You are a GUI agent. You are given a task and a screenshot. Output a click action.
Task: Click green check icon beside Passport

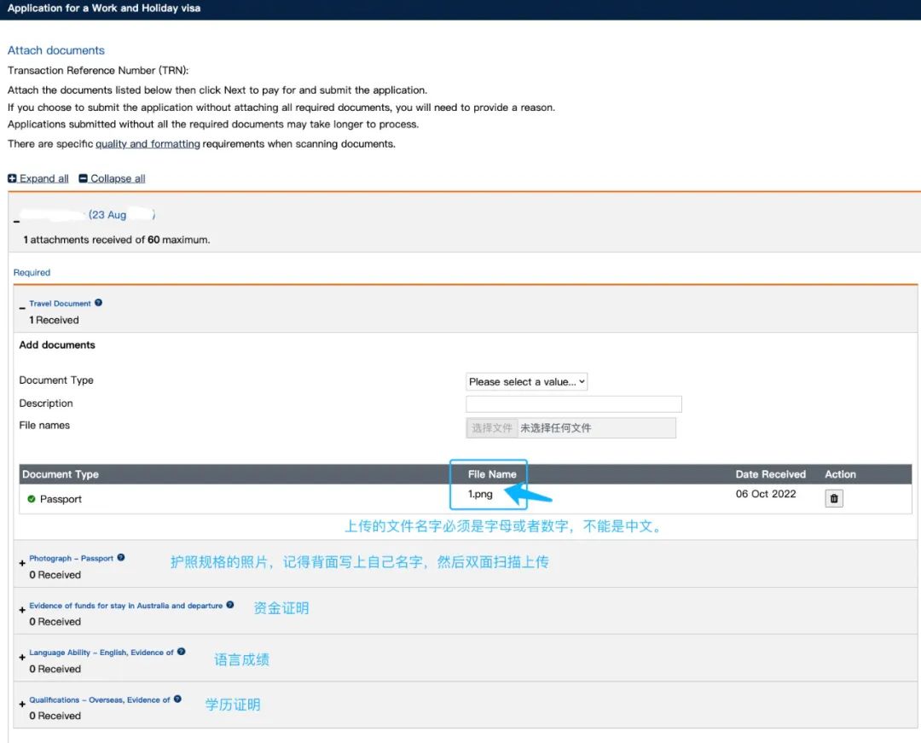(32, 499)
